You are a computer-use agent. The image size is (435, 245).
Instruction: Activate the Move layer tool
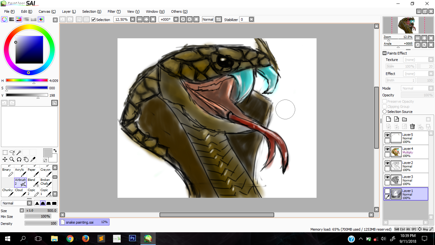pyautogui.click(x=5, y=160)
